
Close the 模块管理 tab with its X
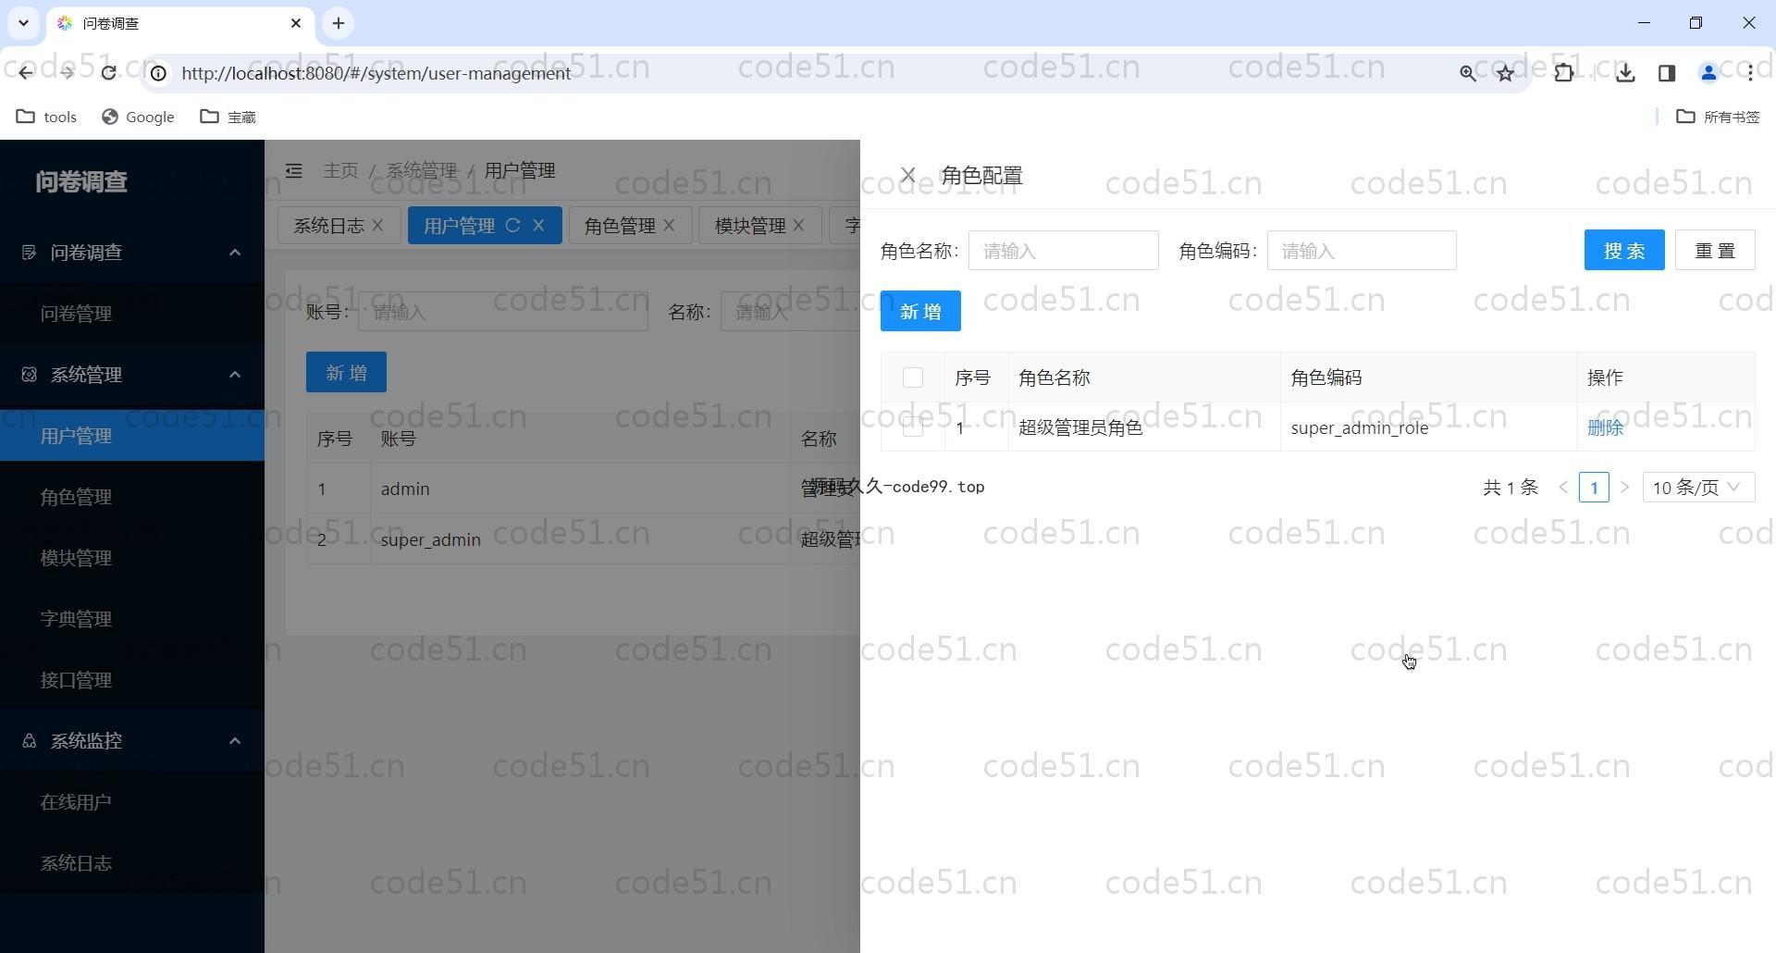point(798,226)
